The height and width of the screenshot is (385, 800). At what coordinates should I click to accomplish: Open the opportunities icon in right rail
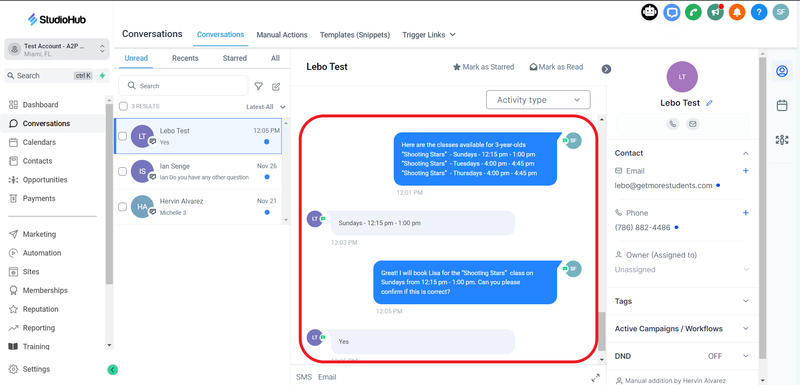pos(782,140)
